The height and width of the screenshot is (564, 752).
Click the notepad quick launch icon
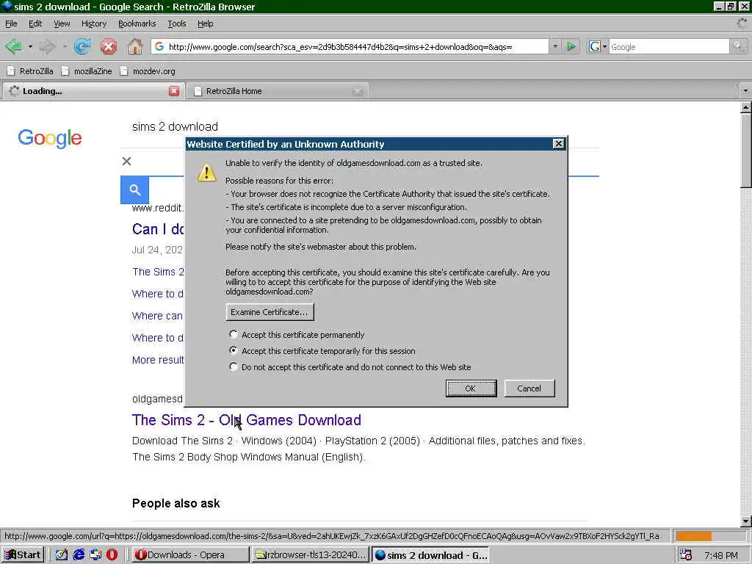coord(62,555)
